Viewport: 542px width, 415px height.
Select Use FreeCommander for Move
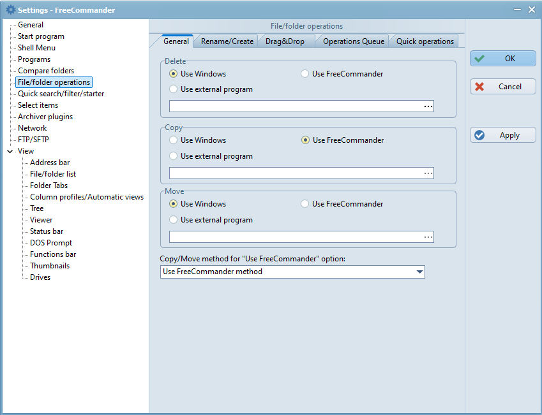click(342, 204)
